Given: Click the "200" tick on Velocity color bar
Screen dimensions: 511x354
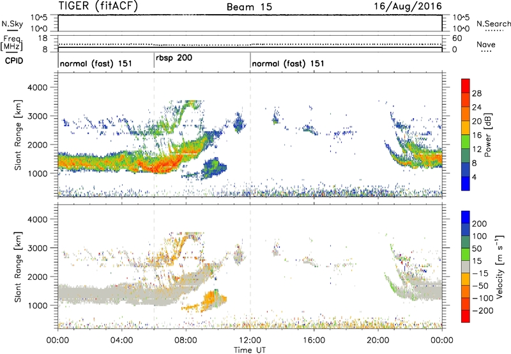Looking at the screenshot, I should (x=480, y=224).
